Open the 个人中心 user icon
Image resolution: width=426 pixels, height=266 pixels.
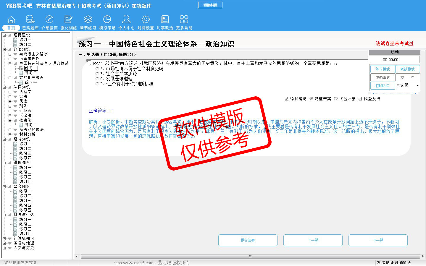126,20
